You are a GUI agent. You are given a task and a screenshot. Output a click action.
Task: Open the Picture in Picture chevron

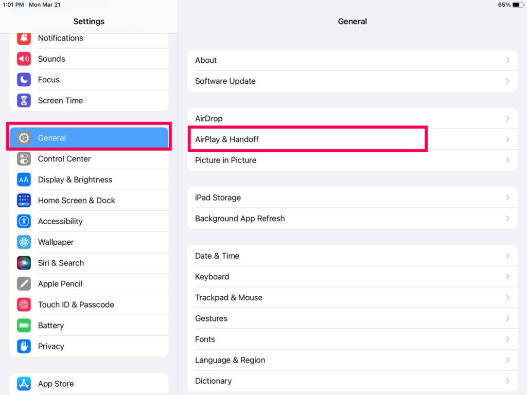coord(507,160)
